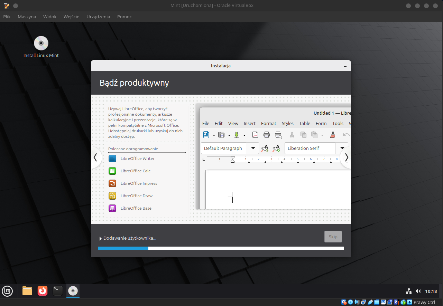
Task: Launch the file manager from the panel
Action: pyautogui.click(x=27, y=291)
